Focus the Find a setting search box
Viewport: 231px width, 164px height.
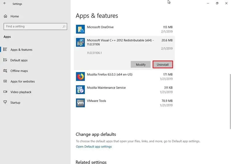pyautogui.click(x=32, y=26)
